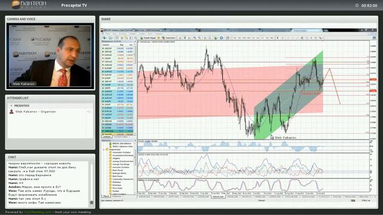Viewport: 383px width, 215px height.
Task: Toggle the Data Window toolbar icon
Action: 122,38
